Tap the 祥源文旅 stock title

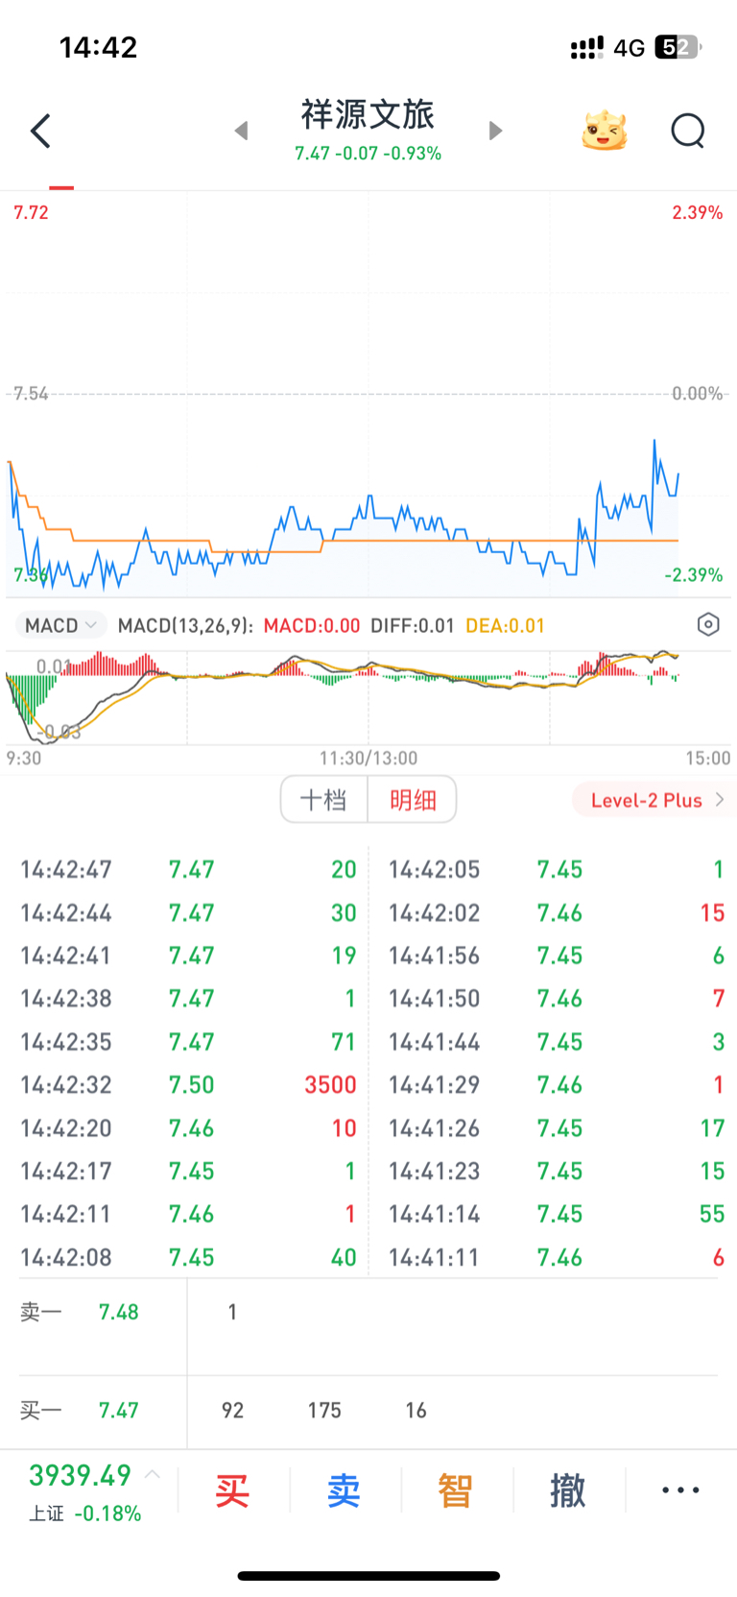[368, 114]
